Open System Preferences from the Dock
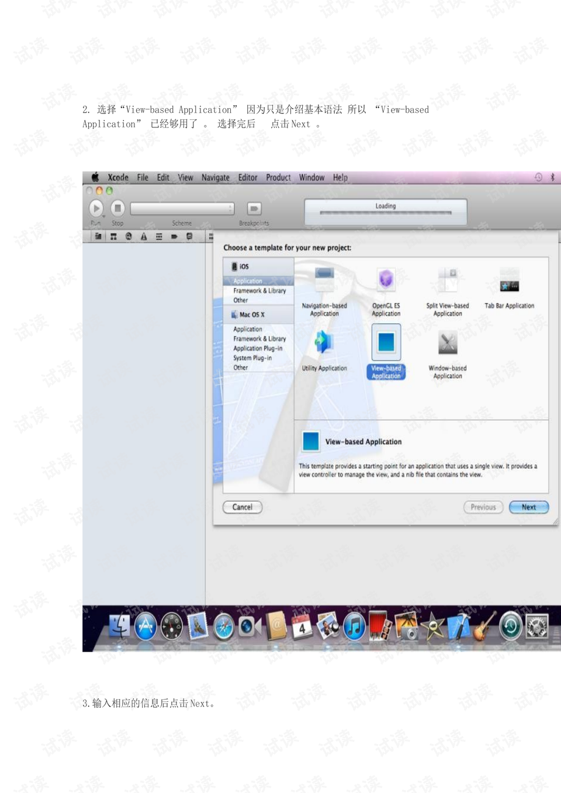 coord(537,627)
